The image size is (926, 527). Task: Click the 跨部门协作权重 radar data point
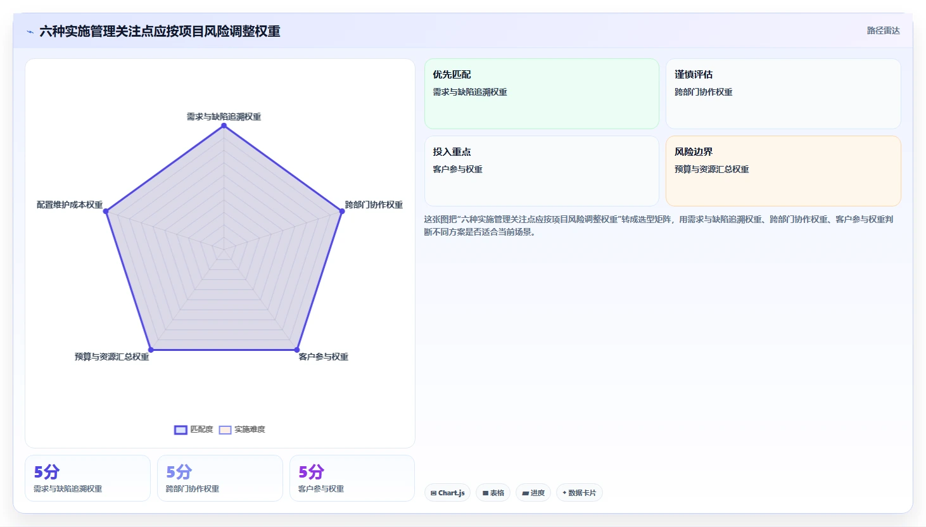coord(342,211)
